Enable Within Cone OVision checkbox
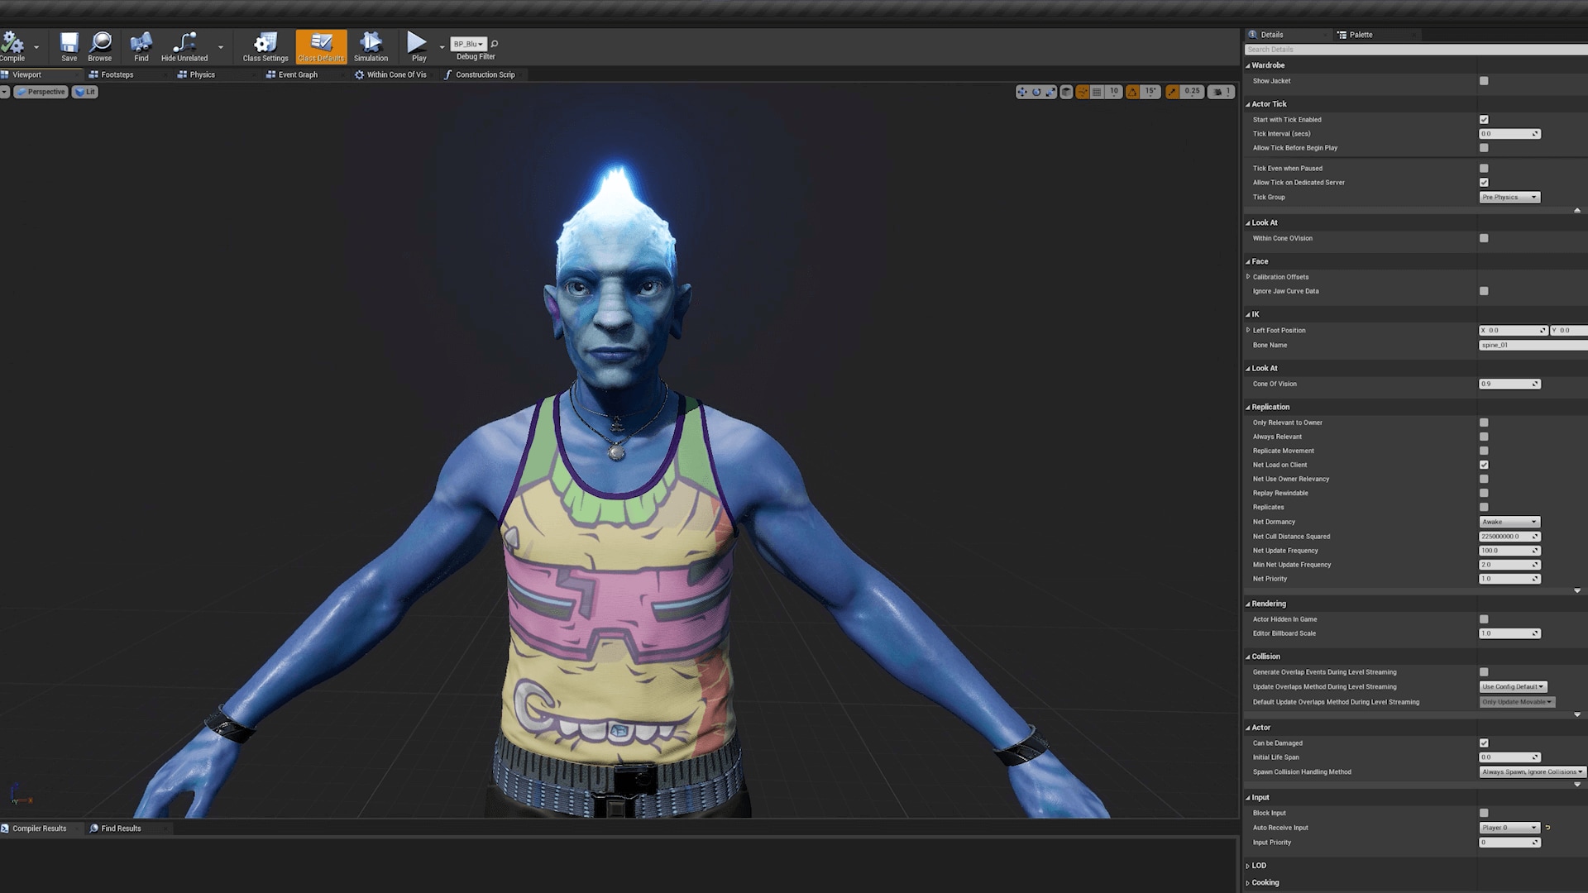The width and height of the screenshot is (1588, 893). 1484,238
